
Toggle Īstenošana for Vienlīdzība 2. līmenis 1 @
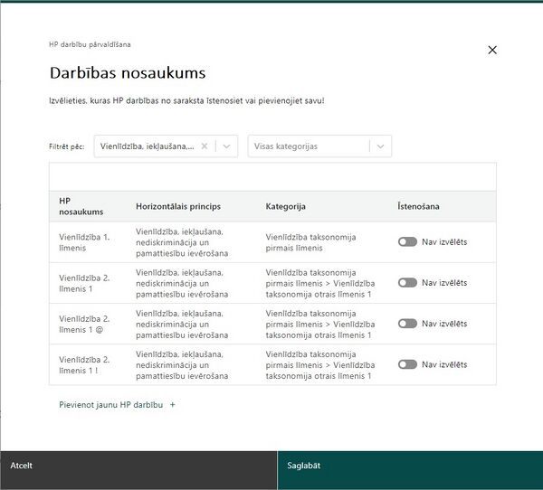(407, 324)
